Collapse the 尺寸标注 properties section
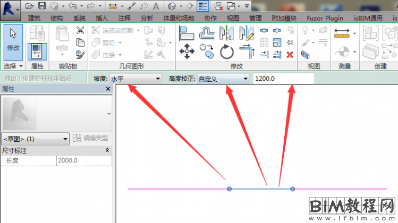Viewport: 398px width, 223px height. (x=108, y=151)
